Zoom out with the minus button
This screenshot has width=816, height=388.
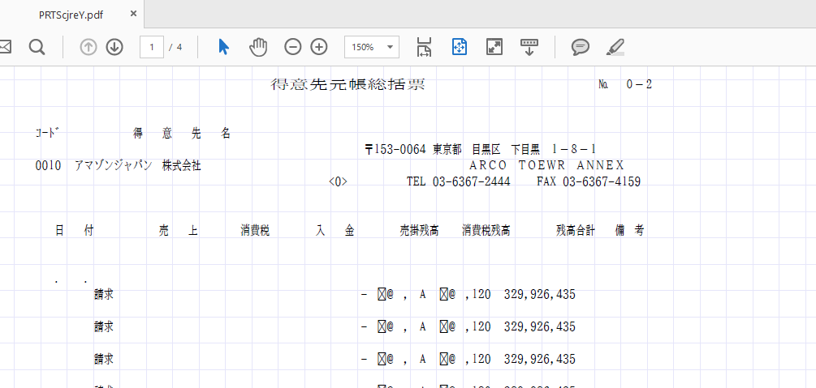point(293,47)
